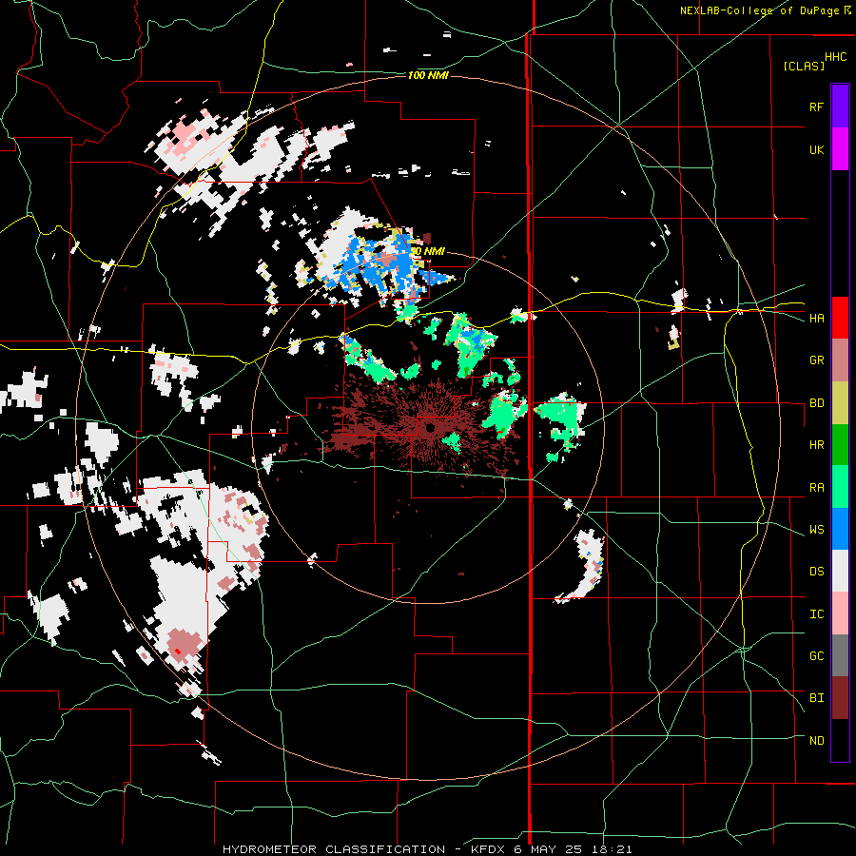Click the IC legend label
Image resolution: width=856 pixels, height=856 pixels.
[x=816, y=614]
